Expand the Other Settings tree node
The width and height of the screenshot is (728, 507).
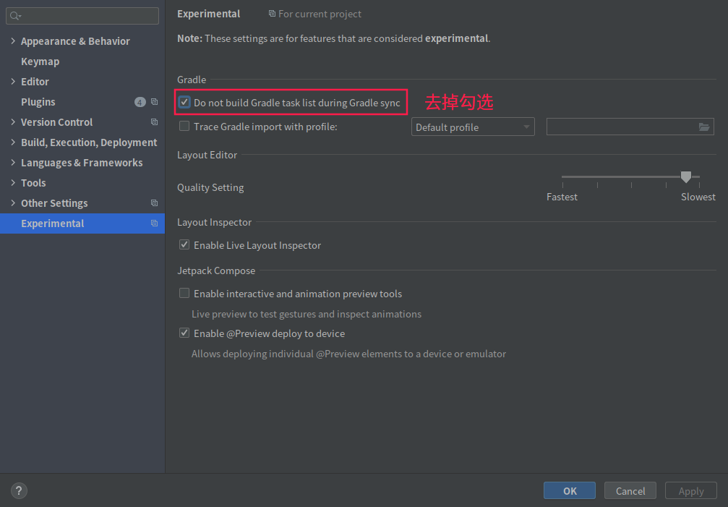[13, 203]
